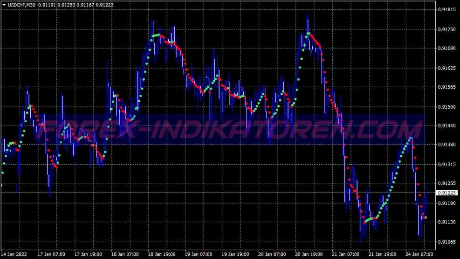Select the 19 Jan 19:00 time label
This screenshot has width=460, height=259.
tap(235, 254)
